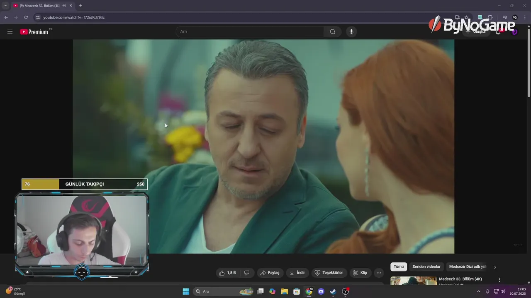Open the Windows Start menu
Image resolution: width=531 pixels, height=298 pixels.
click(x=186, y=291)
